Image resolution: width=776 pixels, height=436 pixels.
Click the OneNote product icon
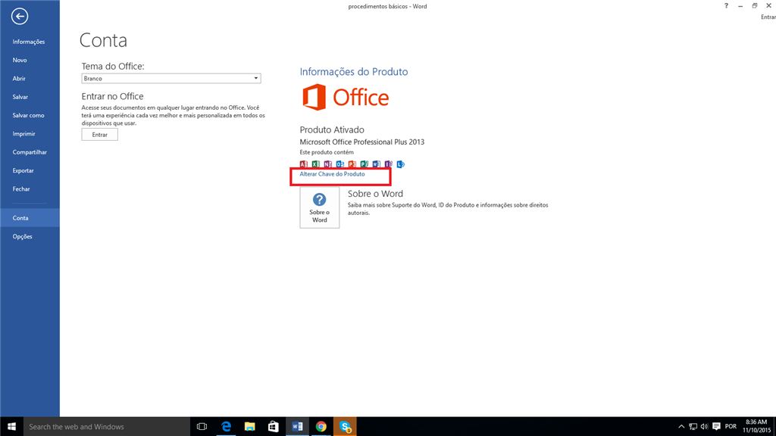(327, 164)
